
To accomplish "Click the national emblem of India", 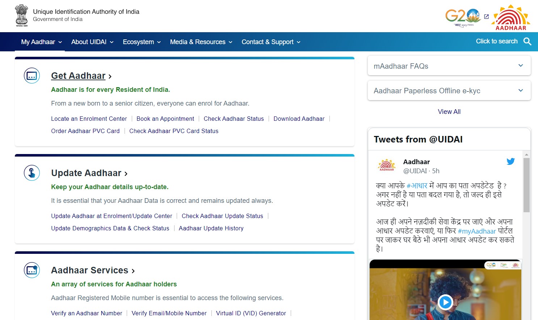I will point(21,15).
